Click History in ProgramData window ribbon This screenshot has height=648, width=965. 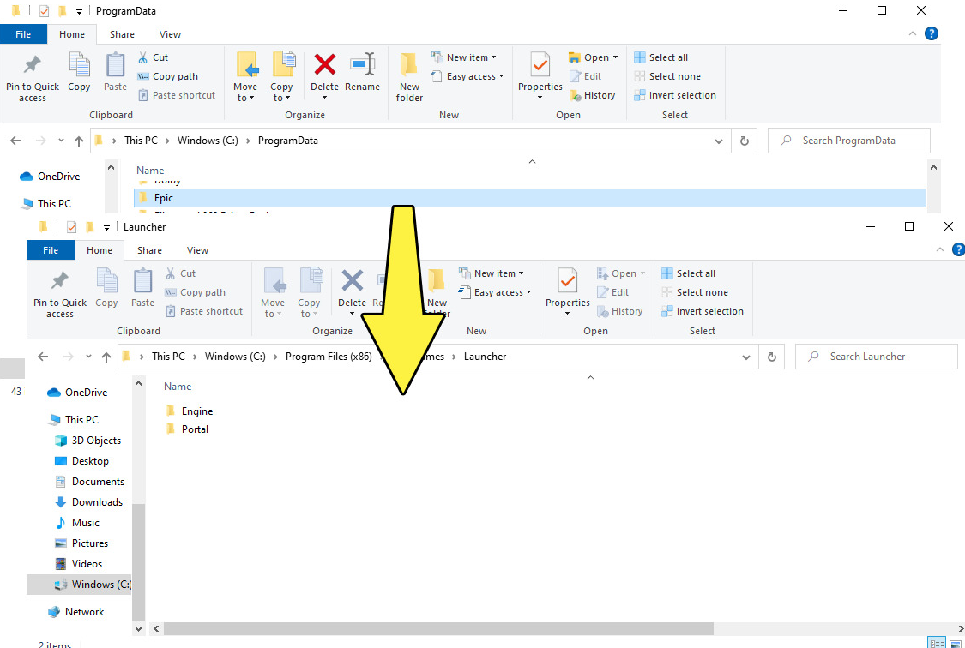(592, 95)
